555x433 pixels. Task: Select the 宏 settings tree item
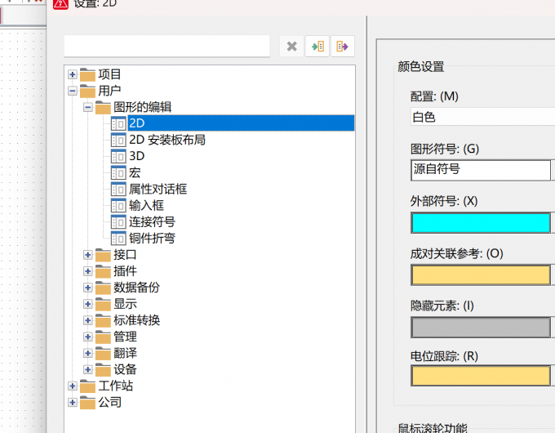pyautogui.click(x=135, y=172)
